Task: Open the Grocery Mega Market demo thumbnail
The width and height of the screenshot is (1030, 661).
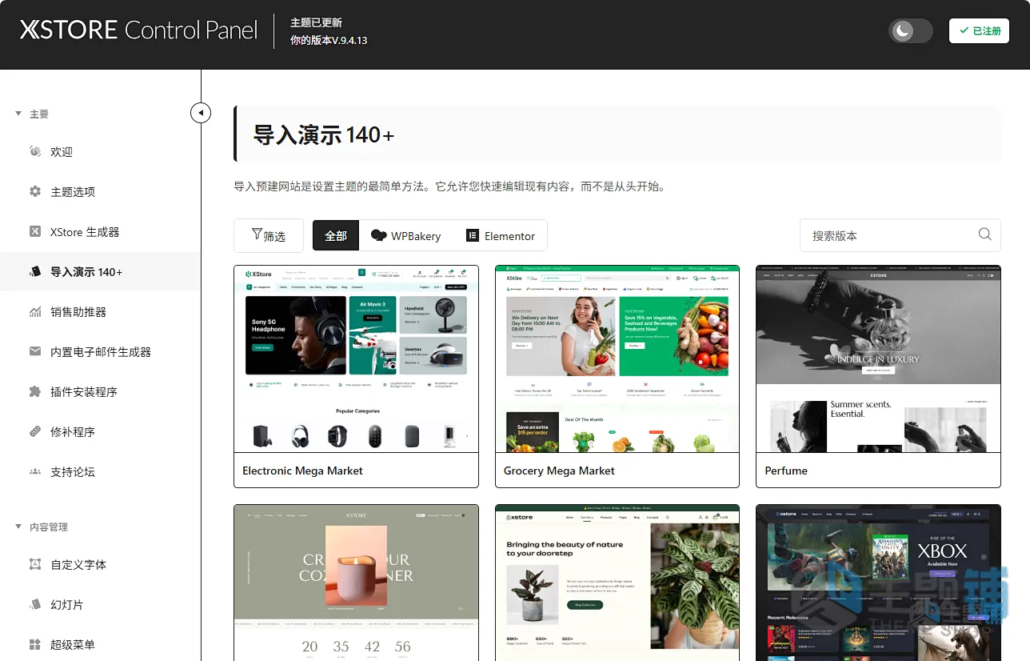Action: coord(617,359)
